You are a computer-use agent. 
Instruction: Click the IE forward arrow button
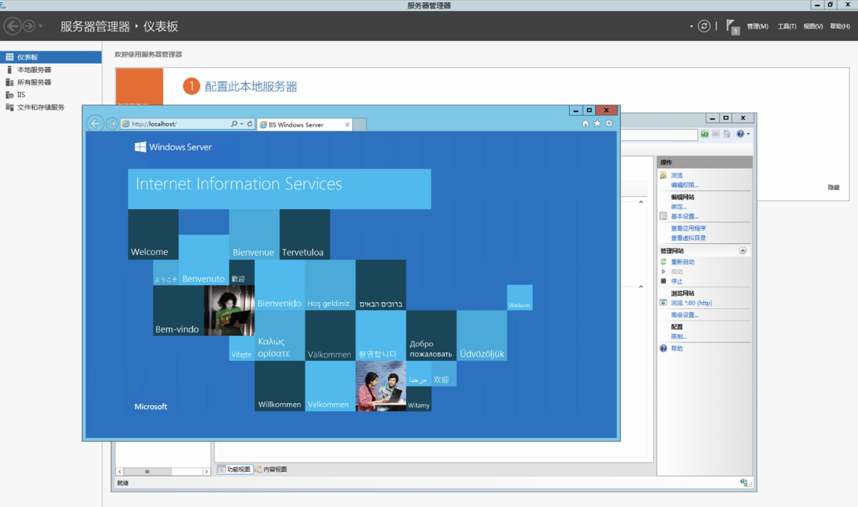tap(112, 124)
